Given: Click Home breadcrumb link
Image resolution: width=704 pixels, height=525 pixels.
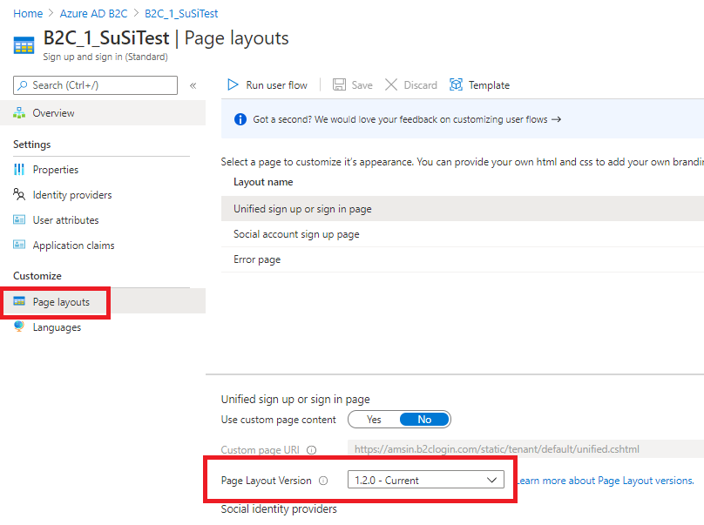Looking at the screenshot, I should 28,13.
